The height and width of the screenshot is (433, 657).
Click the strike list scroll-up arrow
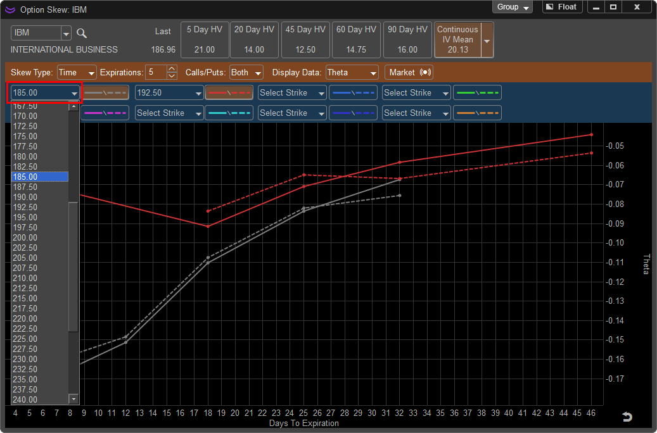73,106
